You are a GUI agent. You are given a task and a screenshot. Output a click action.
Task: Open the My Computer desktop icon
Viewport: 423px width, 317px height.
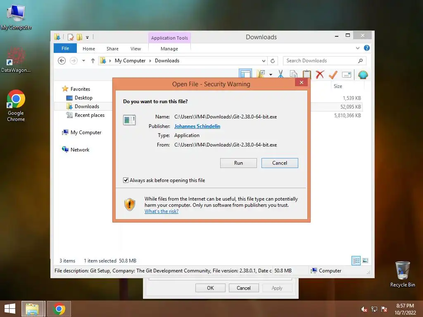[16, 17]
